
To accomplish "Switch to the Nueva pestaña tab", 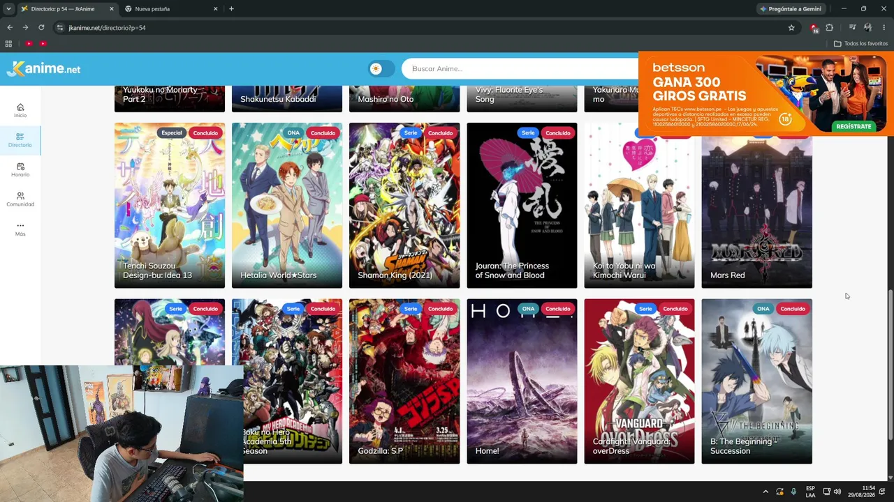I will click(x=170, y=9).
